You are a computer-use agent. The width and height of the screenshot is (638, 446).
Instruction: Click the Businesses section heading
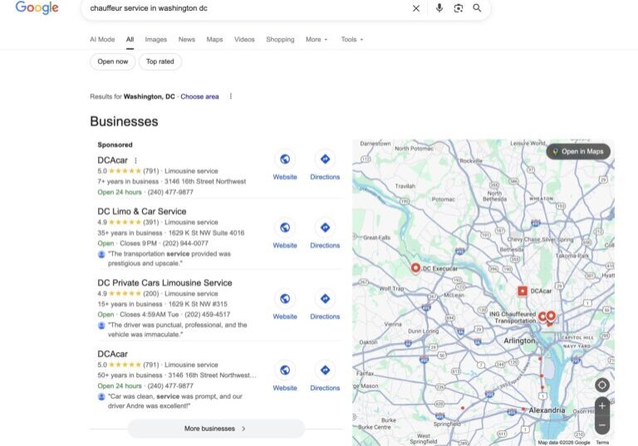(124, 121)
